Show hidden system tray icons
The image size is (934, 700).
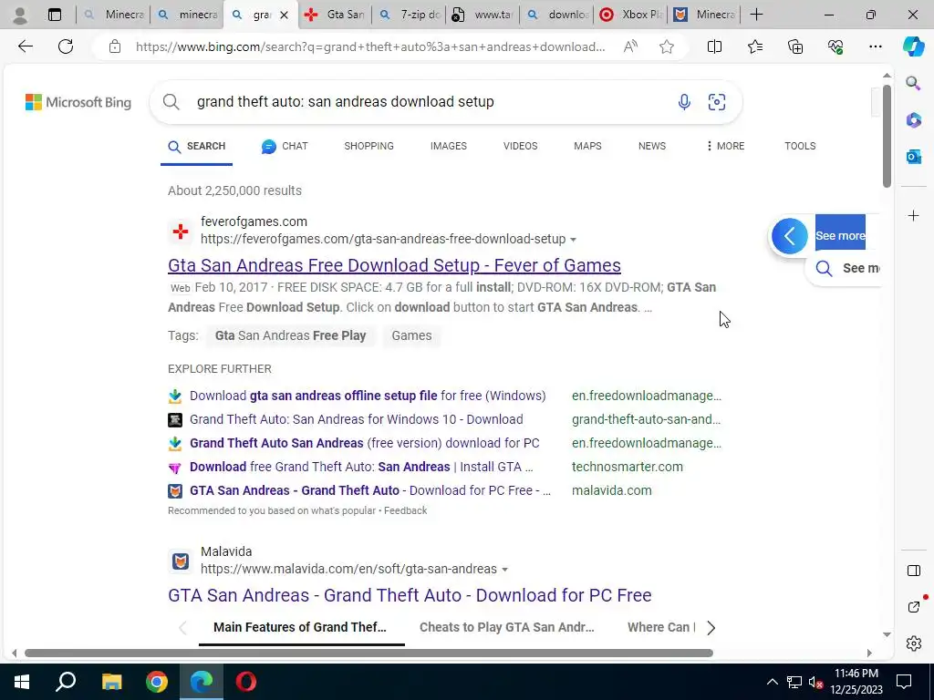pyautogui.click(x=772, y=682)
